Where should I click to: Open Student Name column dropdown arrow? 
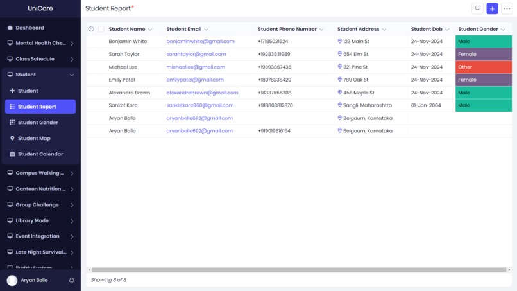(x=150, y=30)
